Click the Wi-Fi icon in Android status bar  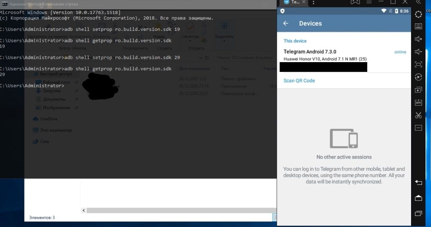coord(384,11)
